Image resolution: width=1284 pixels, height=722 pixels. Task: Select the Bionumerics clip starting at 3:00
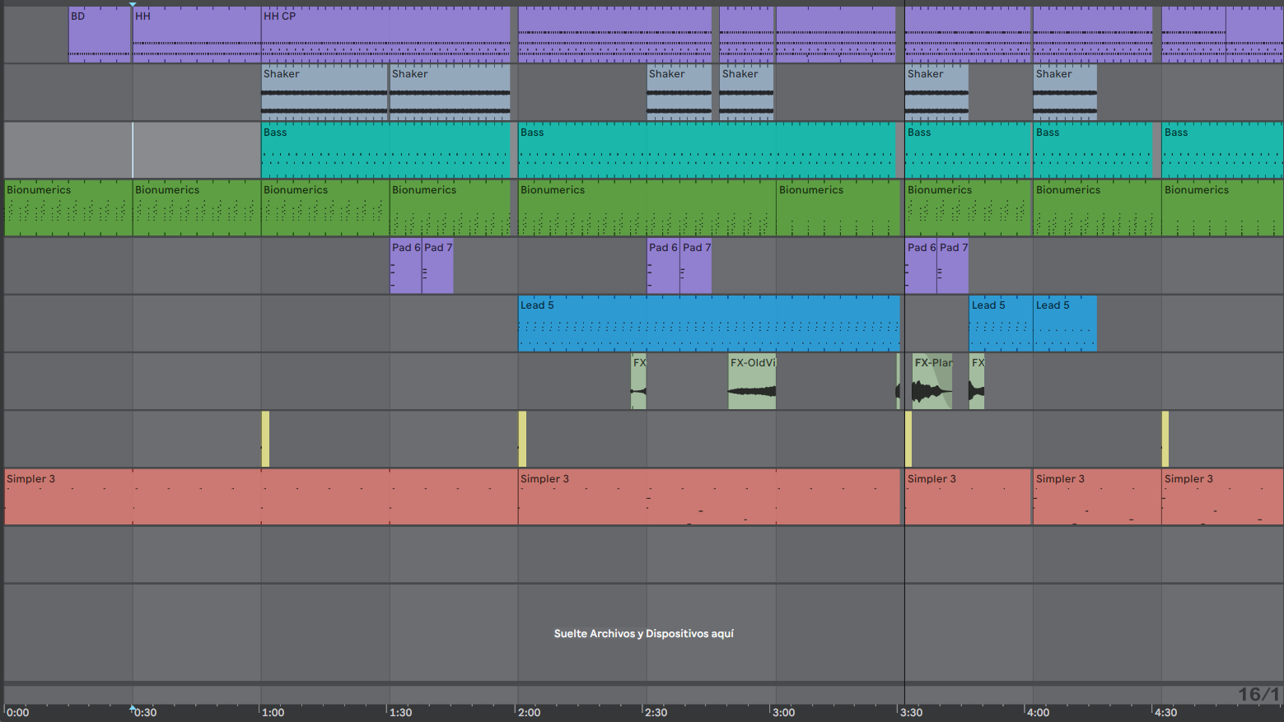coord(838,209)
